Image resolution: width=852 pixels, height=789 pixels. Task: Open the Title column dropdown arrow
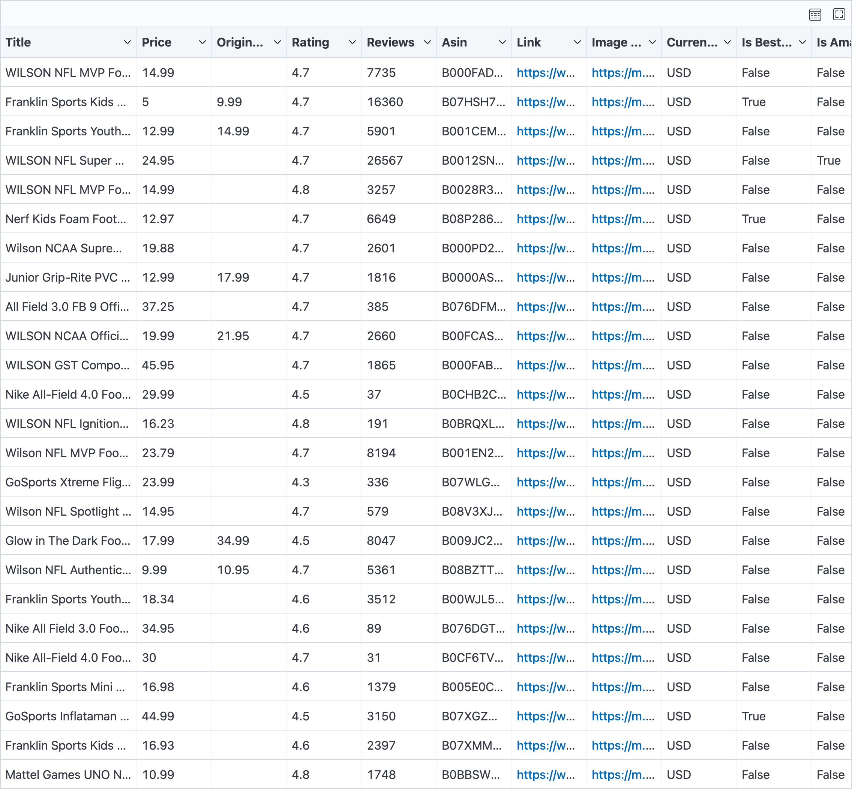click(x=127, y=42)
